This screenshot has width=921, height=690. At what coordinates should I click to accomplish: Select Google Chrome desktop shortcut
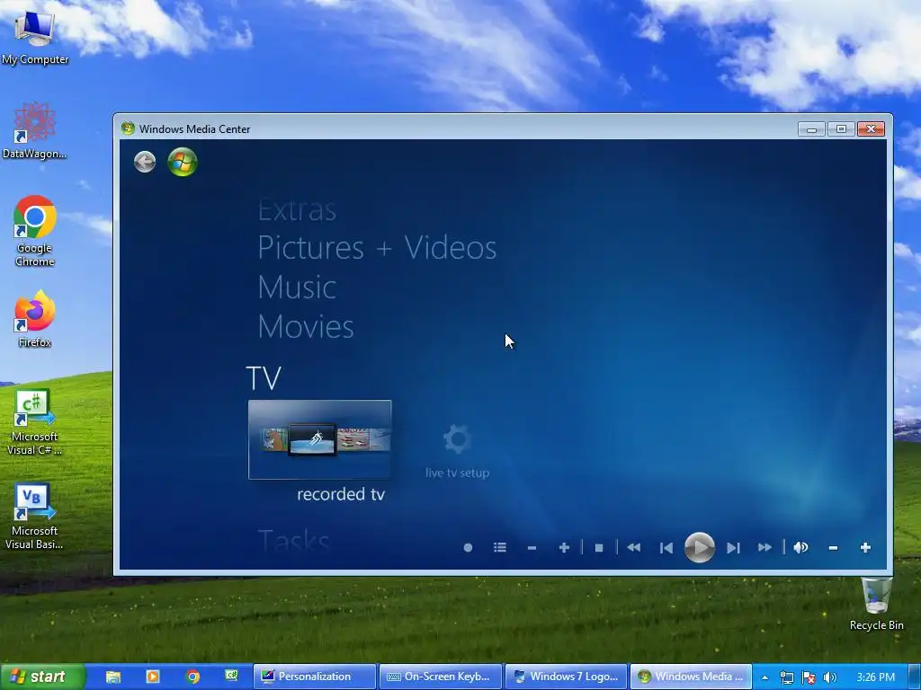coord(35,231)
